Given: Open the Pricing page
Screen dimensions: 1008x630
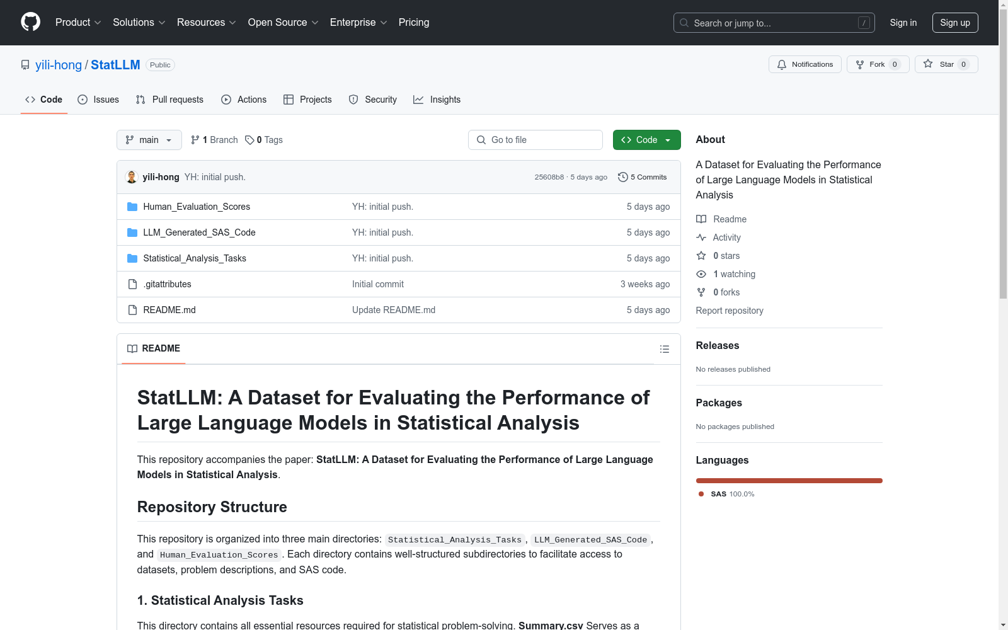Looking at the screenshot, I should tap(414, 22).
